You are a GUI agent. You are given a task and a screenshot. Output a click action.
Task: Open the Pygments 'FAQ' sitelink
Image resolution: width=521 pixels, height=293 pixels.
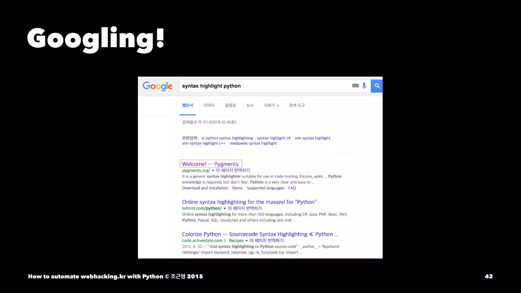292,188
